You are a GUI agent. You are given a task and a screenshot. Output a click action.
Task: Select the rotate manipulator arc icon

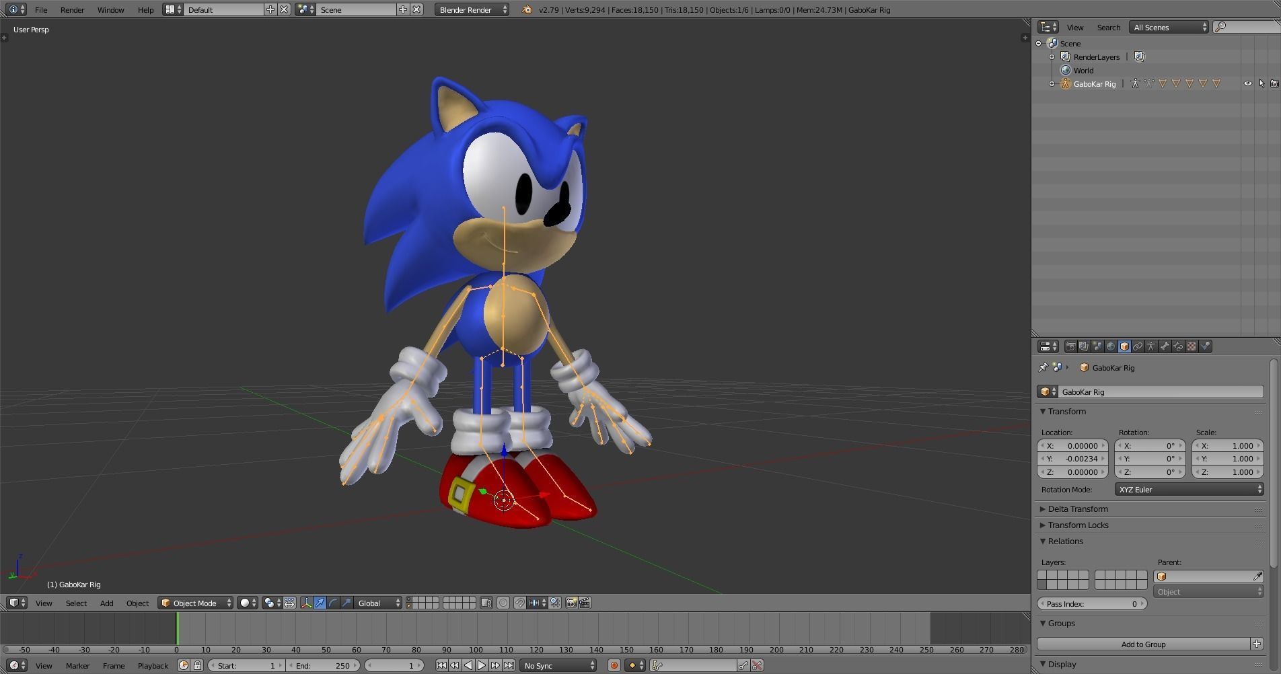(x=333, y=603)
